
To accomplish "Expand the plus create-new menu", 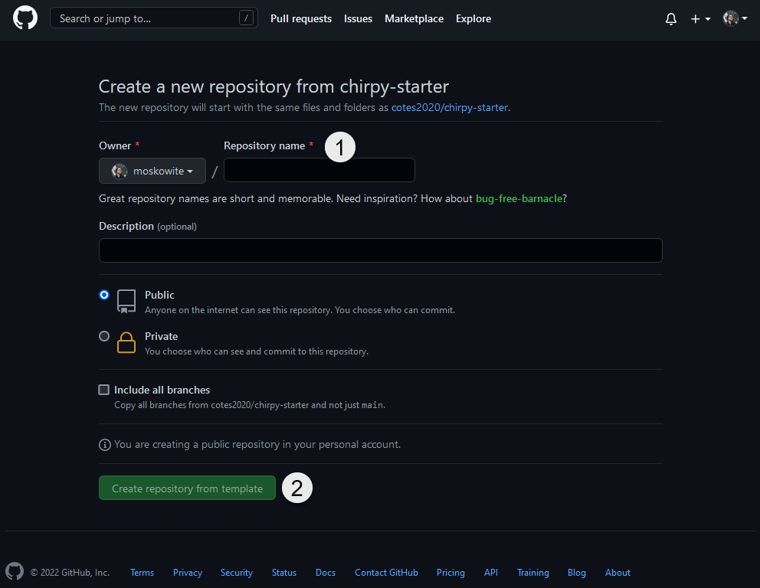I will 700,19.
